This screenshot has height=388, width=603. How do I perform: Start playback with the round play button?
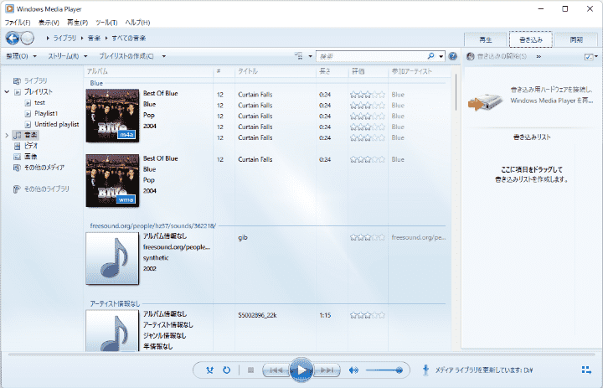click(301, 370)
